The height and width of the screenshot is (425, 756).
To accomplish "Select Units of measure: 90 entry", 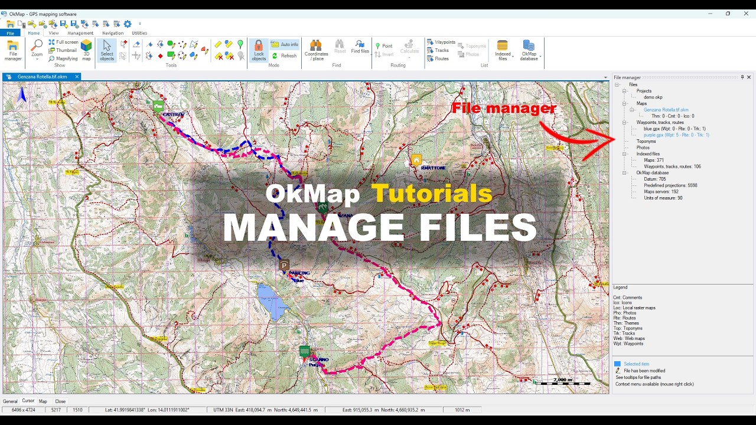I will (663, 198).
